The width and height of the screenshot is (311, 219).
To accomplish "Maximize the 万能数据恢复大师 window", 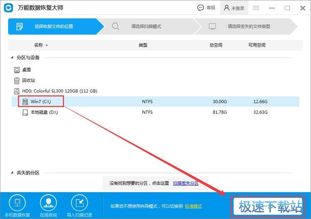I will point(287,8).
